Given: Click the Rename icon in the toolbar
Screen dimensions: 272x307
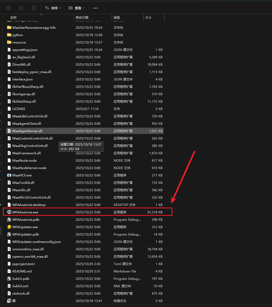Looking at the screenshot, I should [x=8, y=8].
